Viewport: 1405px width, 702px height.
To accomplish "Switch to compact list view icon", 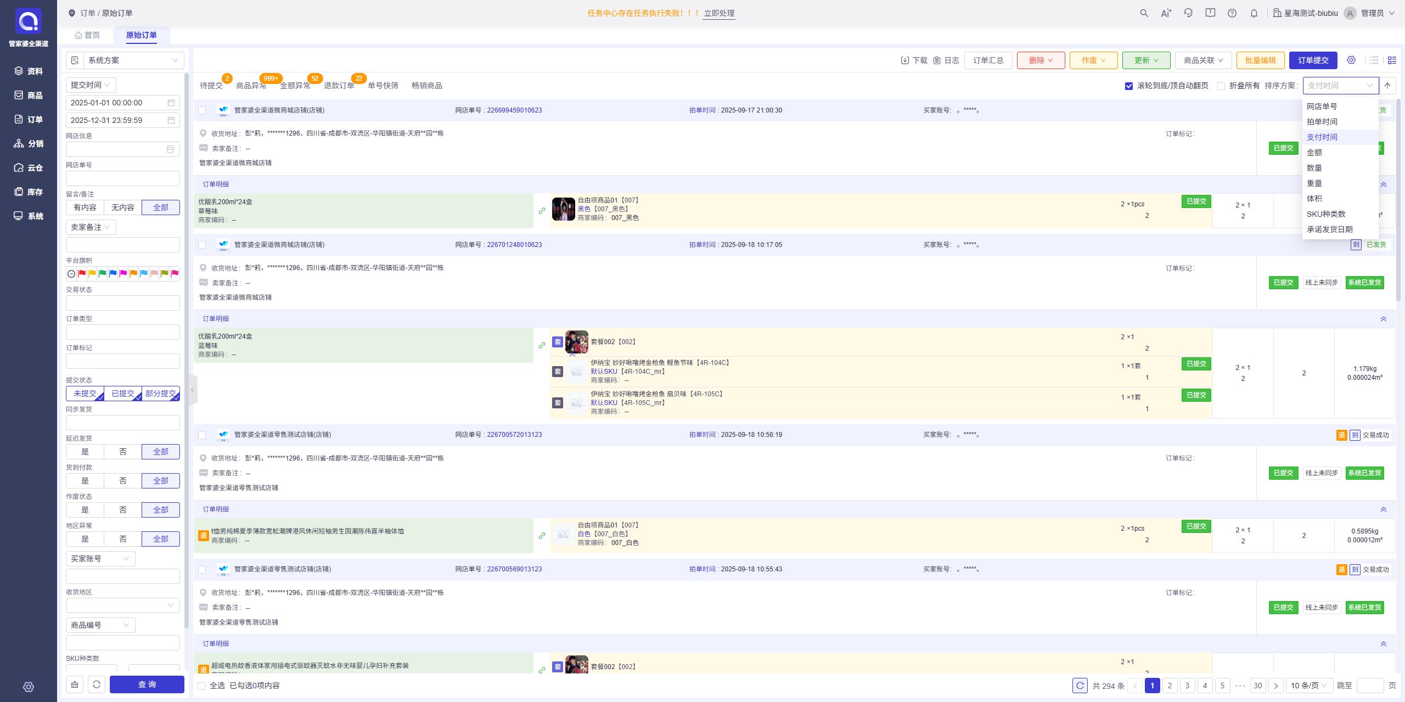I will [1374, 60].
